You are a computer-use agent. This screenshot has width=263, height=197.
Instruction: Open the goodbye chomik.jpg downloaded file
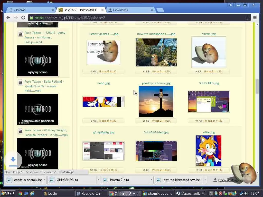click(x=24, y=180)
